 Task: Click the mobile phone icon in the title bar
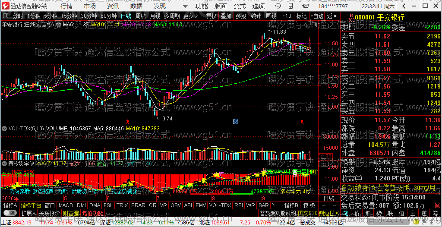click(x=290, y=6)
